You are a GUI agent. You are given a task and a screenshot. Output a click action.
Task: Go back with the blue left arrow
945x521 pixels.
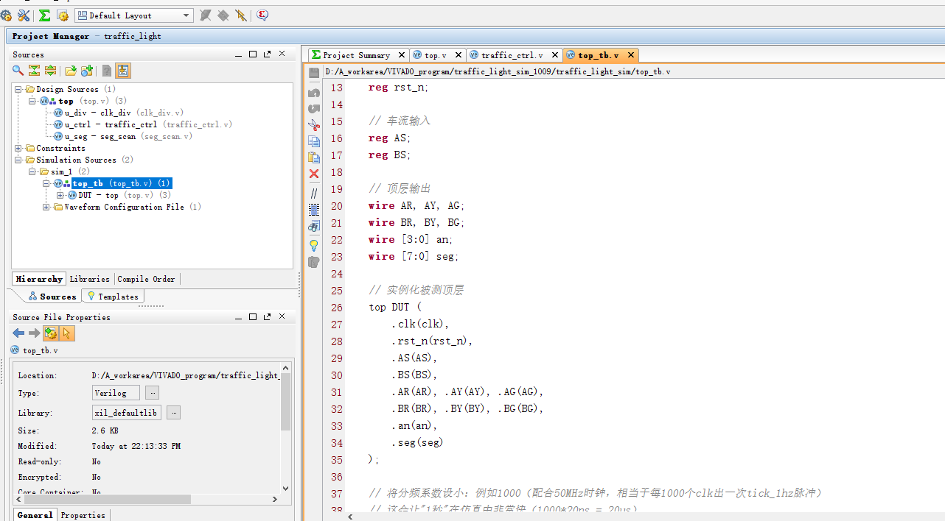(x=18, y=333)
